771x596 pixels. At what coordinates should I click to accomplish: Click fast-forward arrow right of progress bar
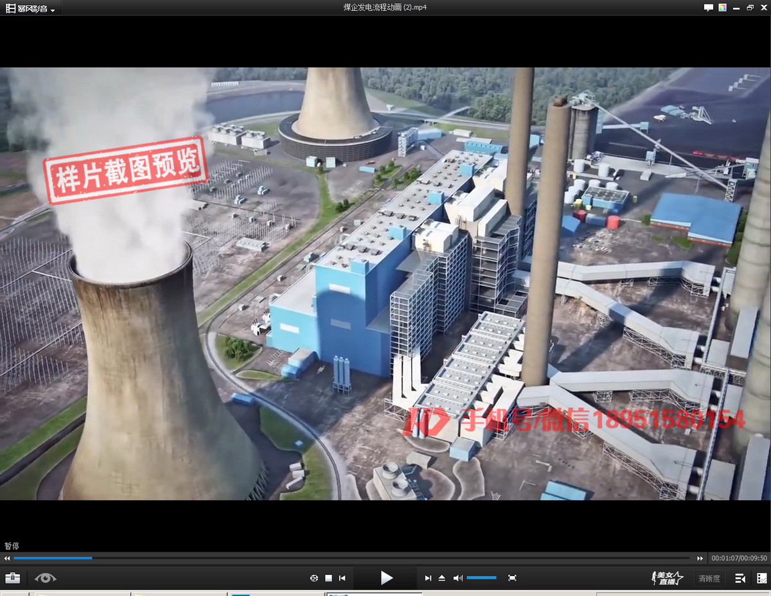700,558
